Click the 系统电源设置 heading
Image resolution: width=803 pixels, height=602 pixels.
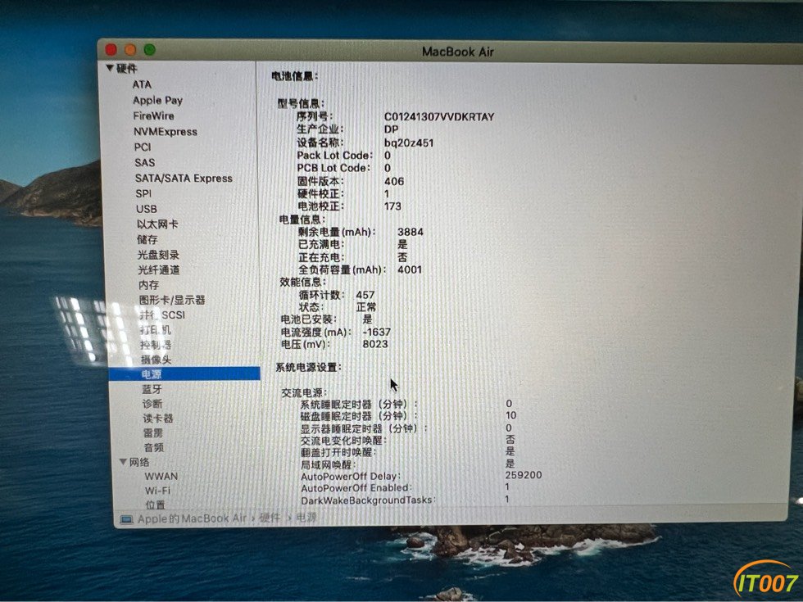click(308, 367)
